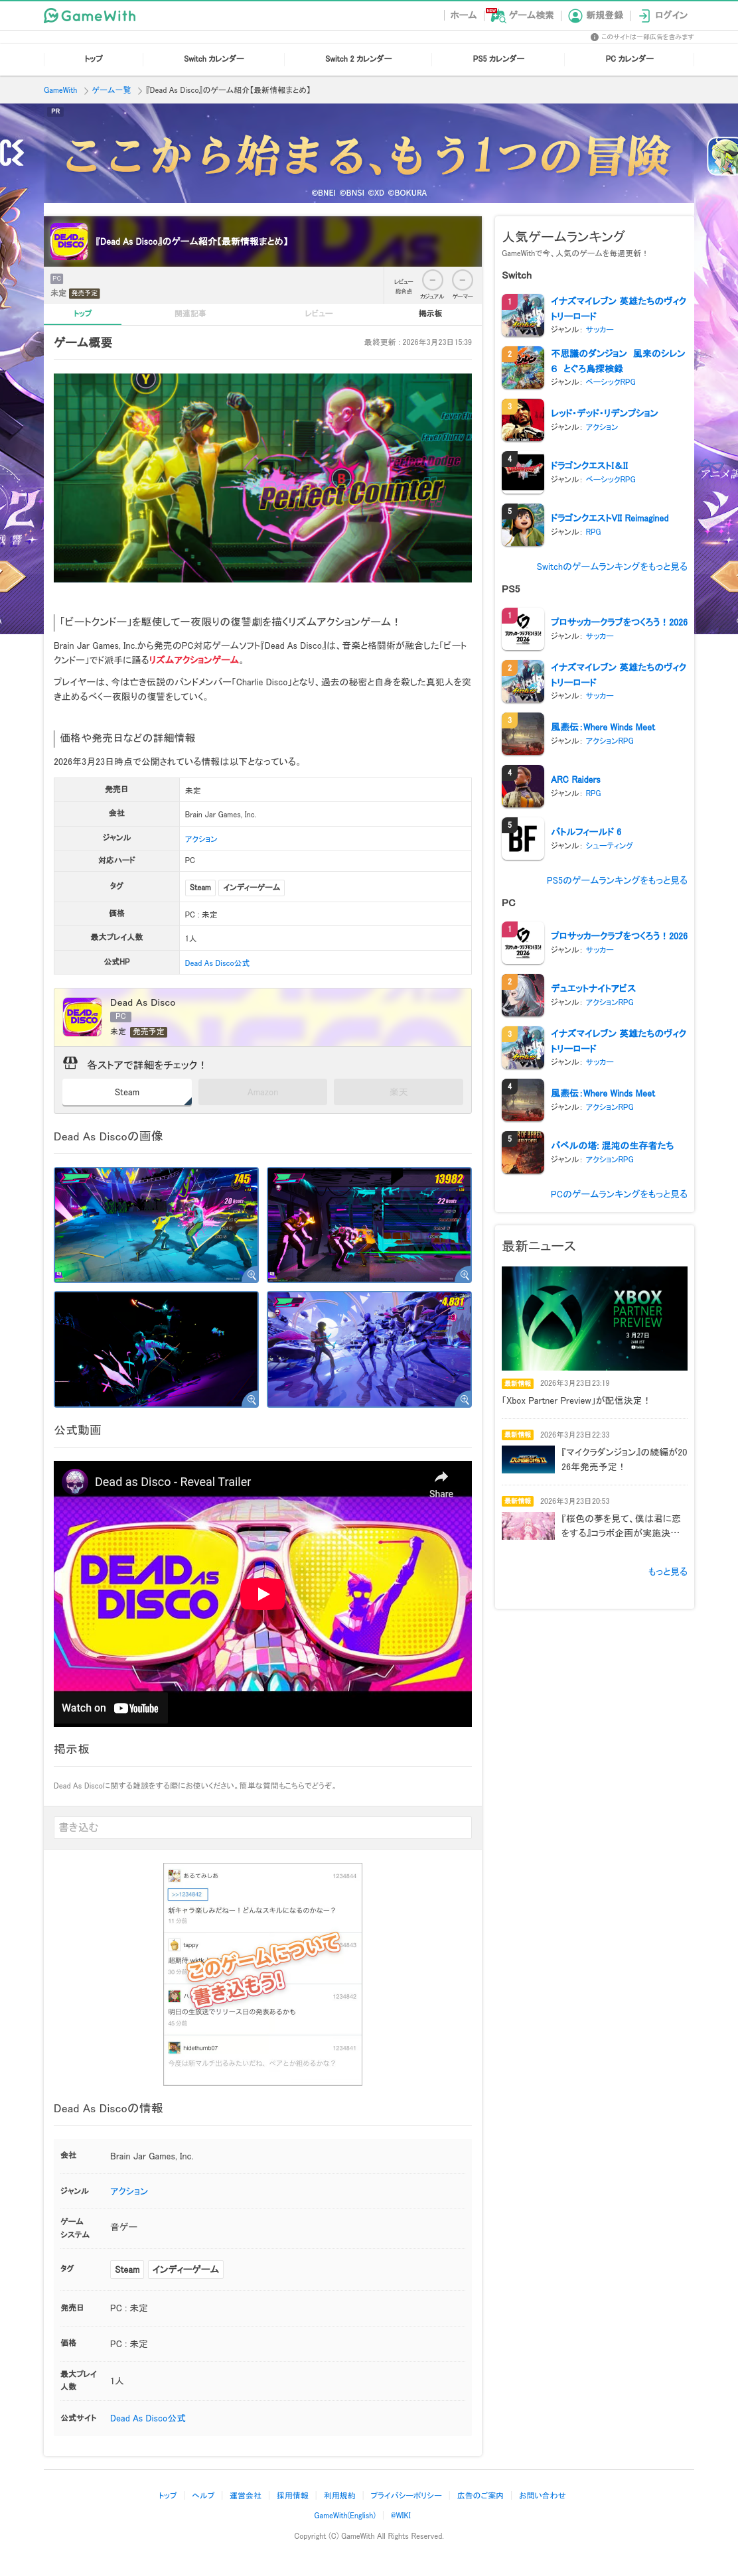Click magnifier icon on score 4,837 screenshot

(464, 1399)
